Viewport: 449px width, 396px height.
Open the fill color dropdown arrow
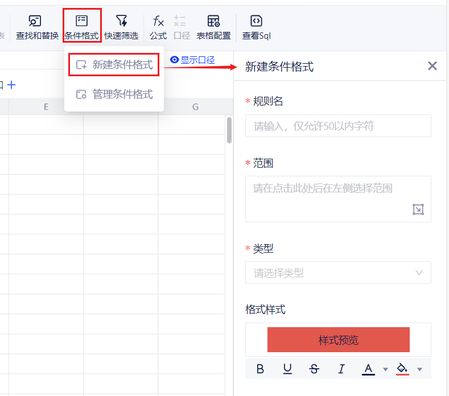click(419, 369)
